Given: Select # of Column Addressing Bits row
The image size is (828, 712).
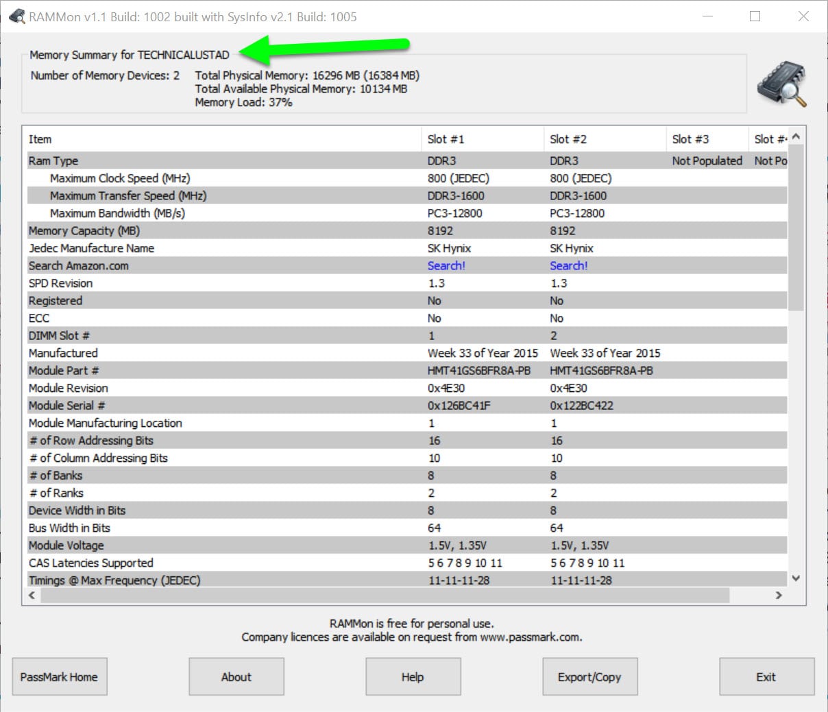Looking at the screenshot, I should coord(406,458).
